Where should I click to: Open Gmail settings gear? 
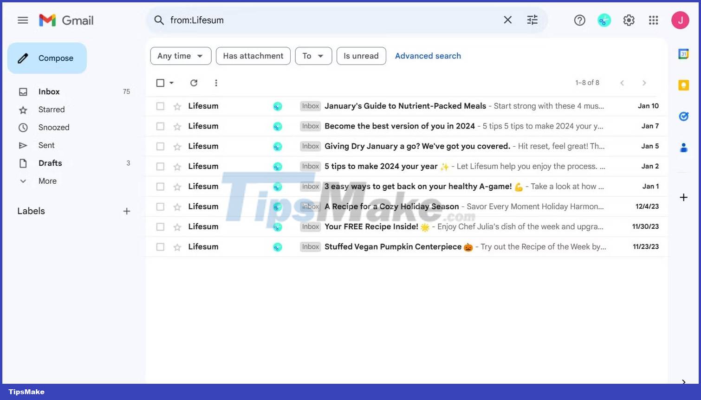(x=629, y=20)
